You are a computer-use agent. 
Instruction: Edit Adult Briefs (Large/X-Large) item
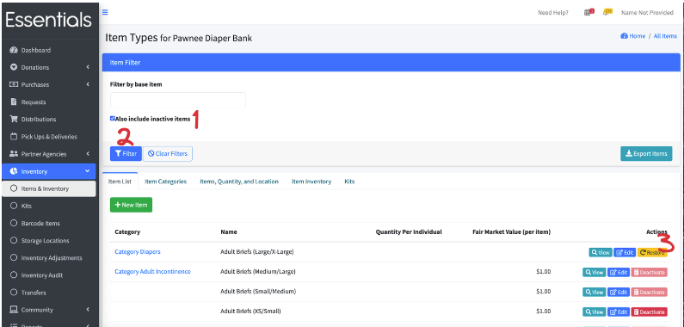coord(625,252)
